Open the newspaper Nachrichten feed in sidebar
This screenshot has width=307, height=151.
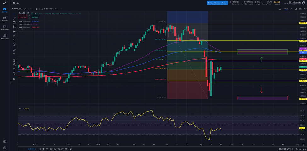(4, 37)
